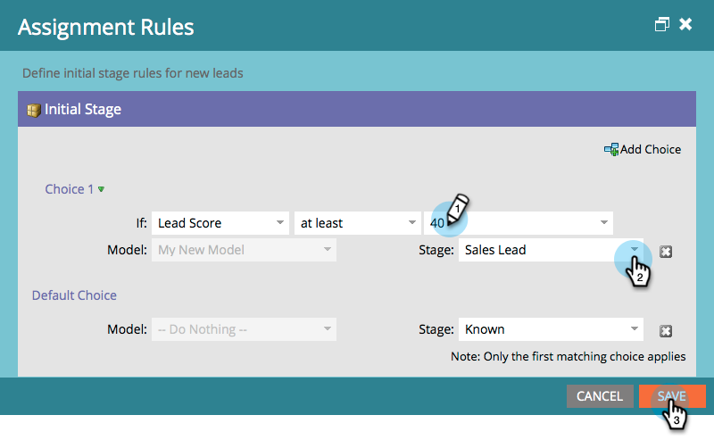The image size is (714, 440).
Task: Click the Initial Stage box icon
Action: tap(34, 110)
